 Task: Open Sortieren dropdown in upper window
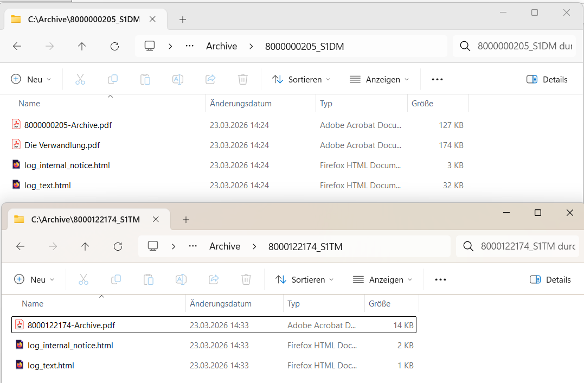tap(301, 80)
